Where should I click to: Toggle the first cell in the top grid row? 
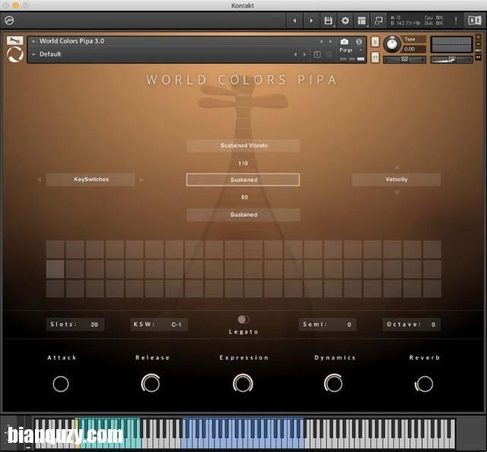(x=56, y=249)
